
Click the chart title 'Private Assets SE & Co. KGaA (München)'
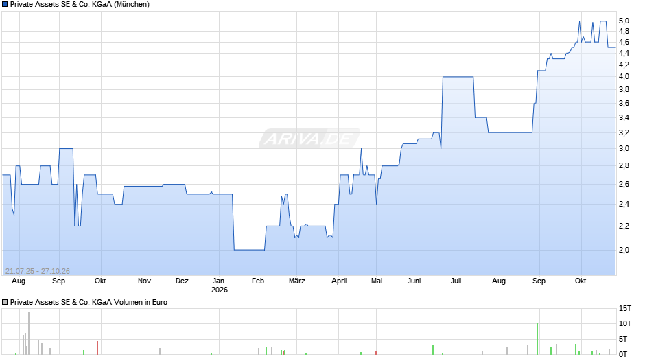[x=80, y=5]
